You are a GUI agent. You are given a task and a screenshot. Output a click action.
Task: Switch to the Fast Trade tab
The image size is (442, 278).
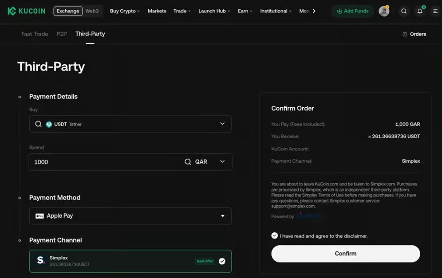tap(35, 34)
